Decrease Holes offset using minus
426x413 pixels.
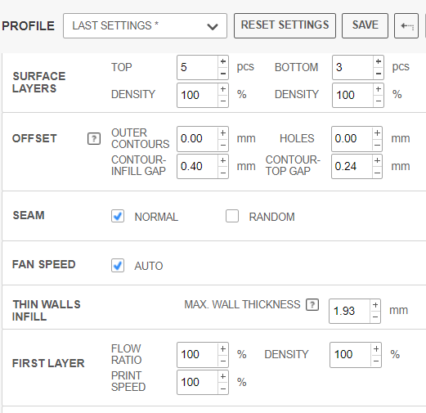point(377,145)
